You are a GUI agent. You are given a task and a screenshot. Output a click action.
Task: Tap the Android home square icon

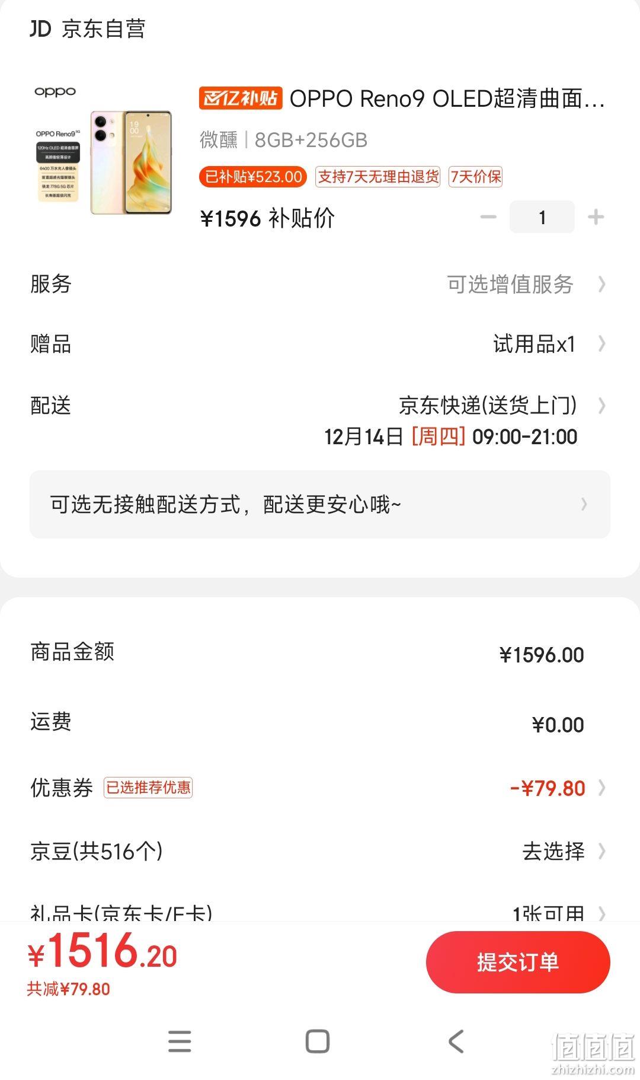point(318,1041)
